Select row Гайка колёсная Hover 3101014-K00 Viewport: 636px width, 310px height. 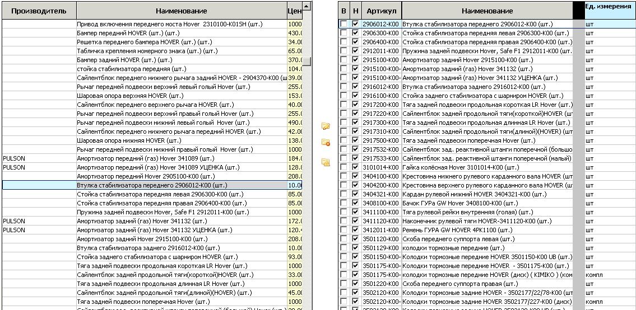487,167
